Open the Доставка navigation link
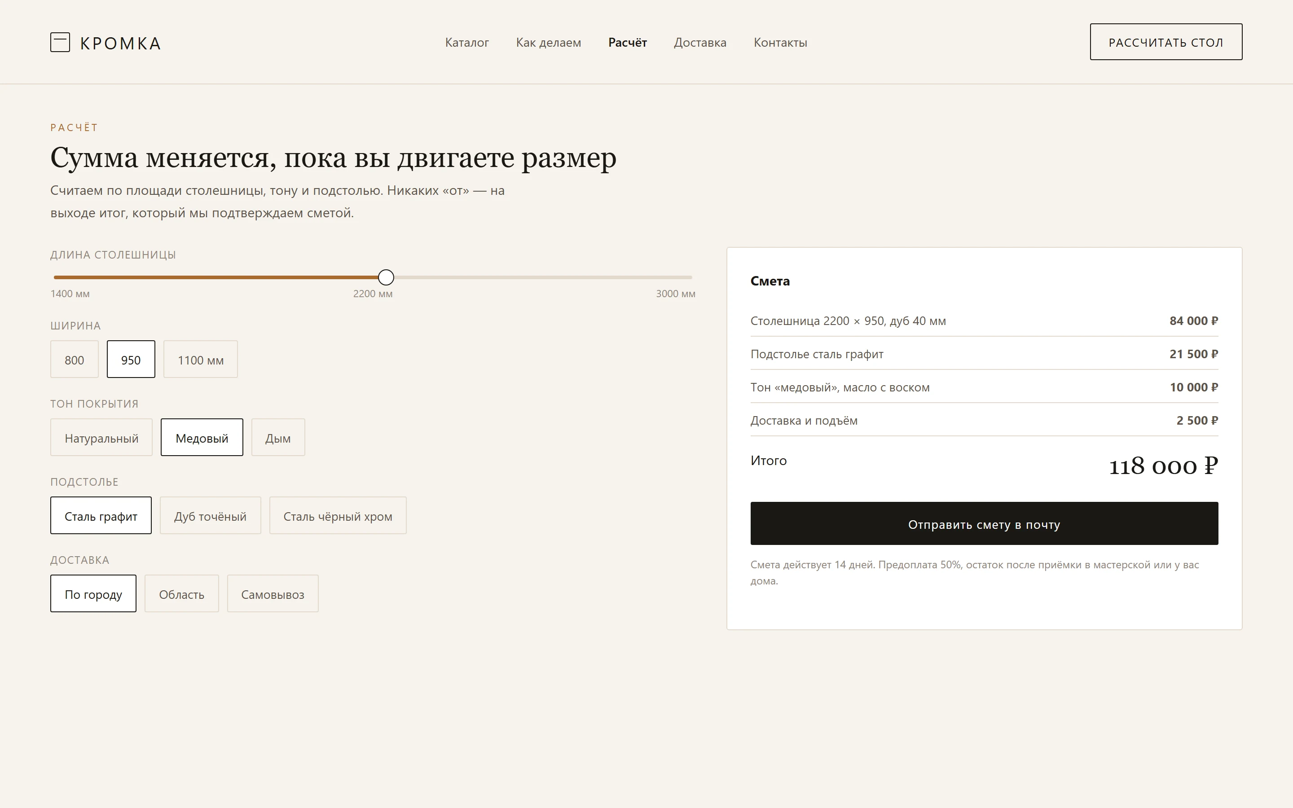 click(x=700, y=43)
